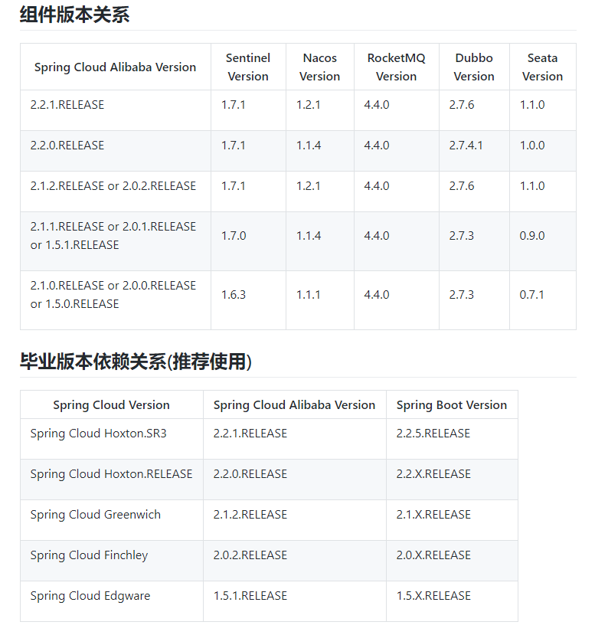Click the Dubbo Version column header
Screen dimensions: 595x635
click(x=474, y=67)
